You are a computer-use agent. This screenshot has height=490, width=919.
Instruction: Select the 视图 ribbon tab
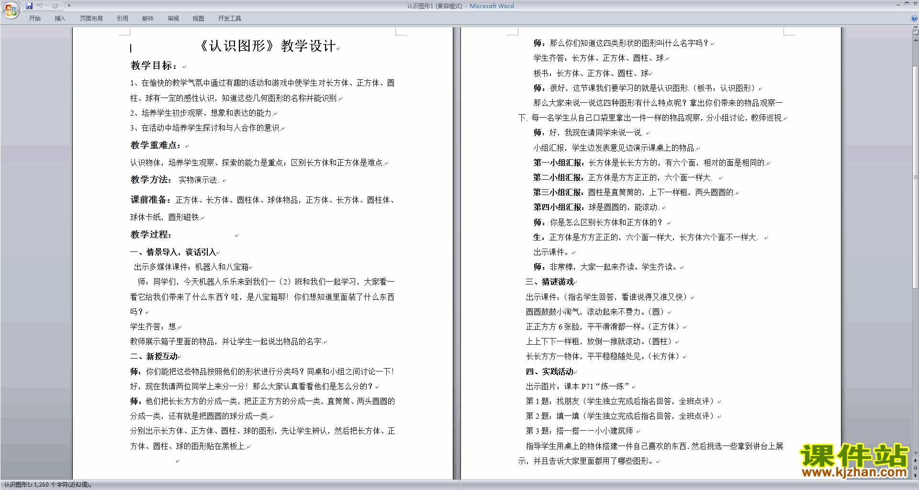(x=199, y=18)
